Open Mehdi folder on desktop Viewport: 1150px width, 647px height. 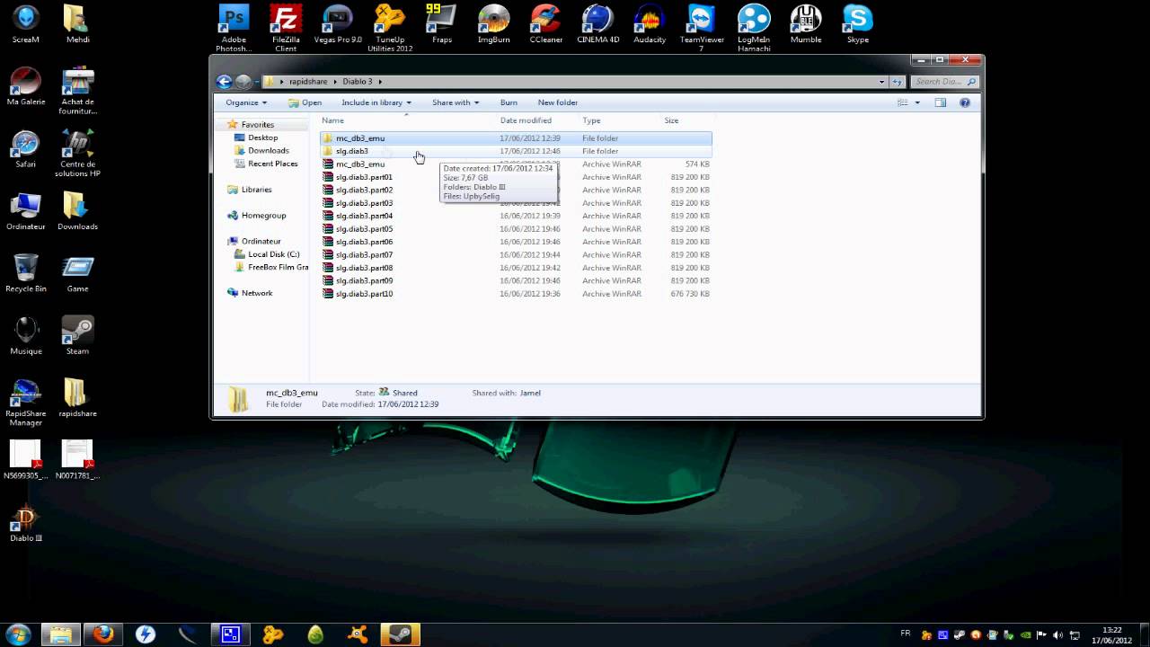(77, 24)
